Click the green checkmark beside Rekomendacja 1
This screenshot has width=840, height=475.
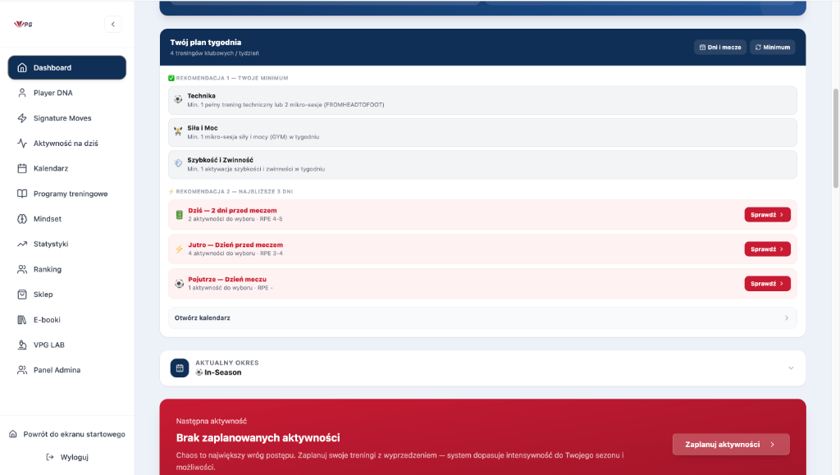tap(171, 78)
